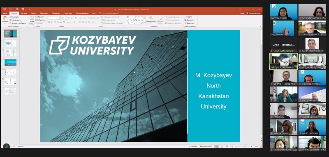
Task: Toggle Notes (Заметки) pane in status bar
Action: tap(193, 147)
